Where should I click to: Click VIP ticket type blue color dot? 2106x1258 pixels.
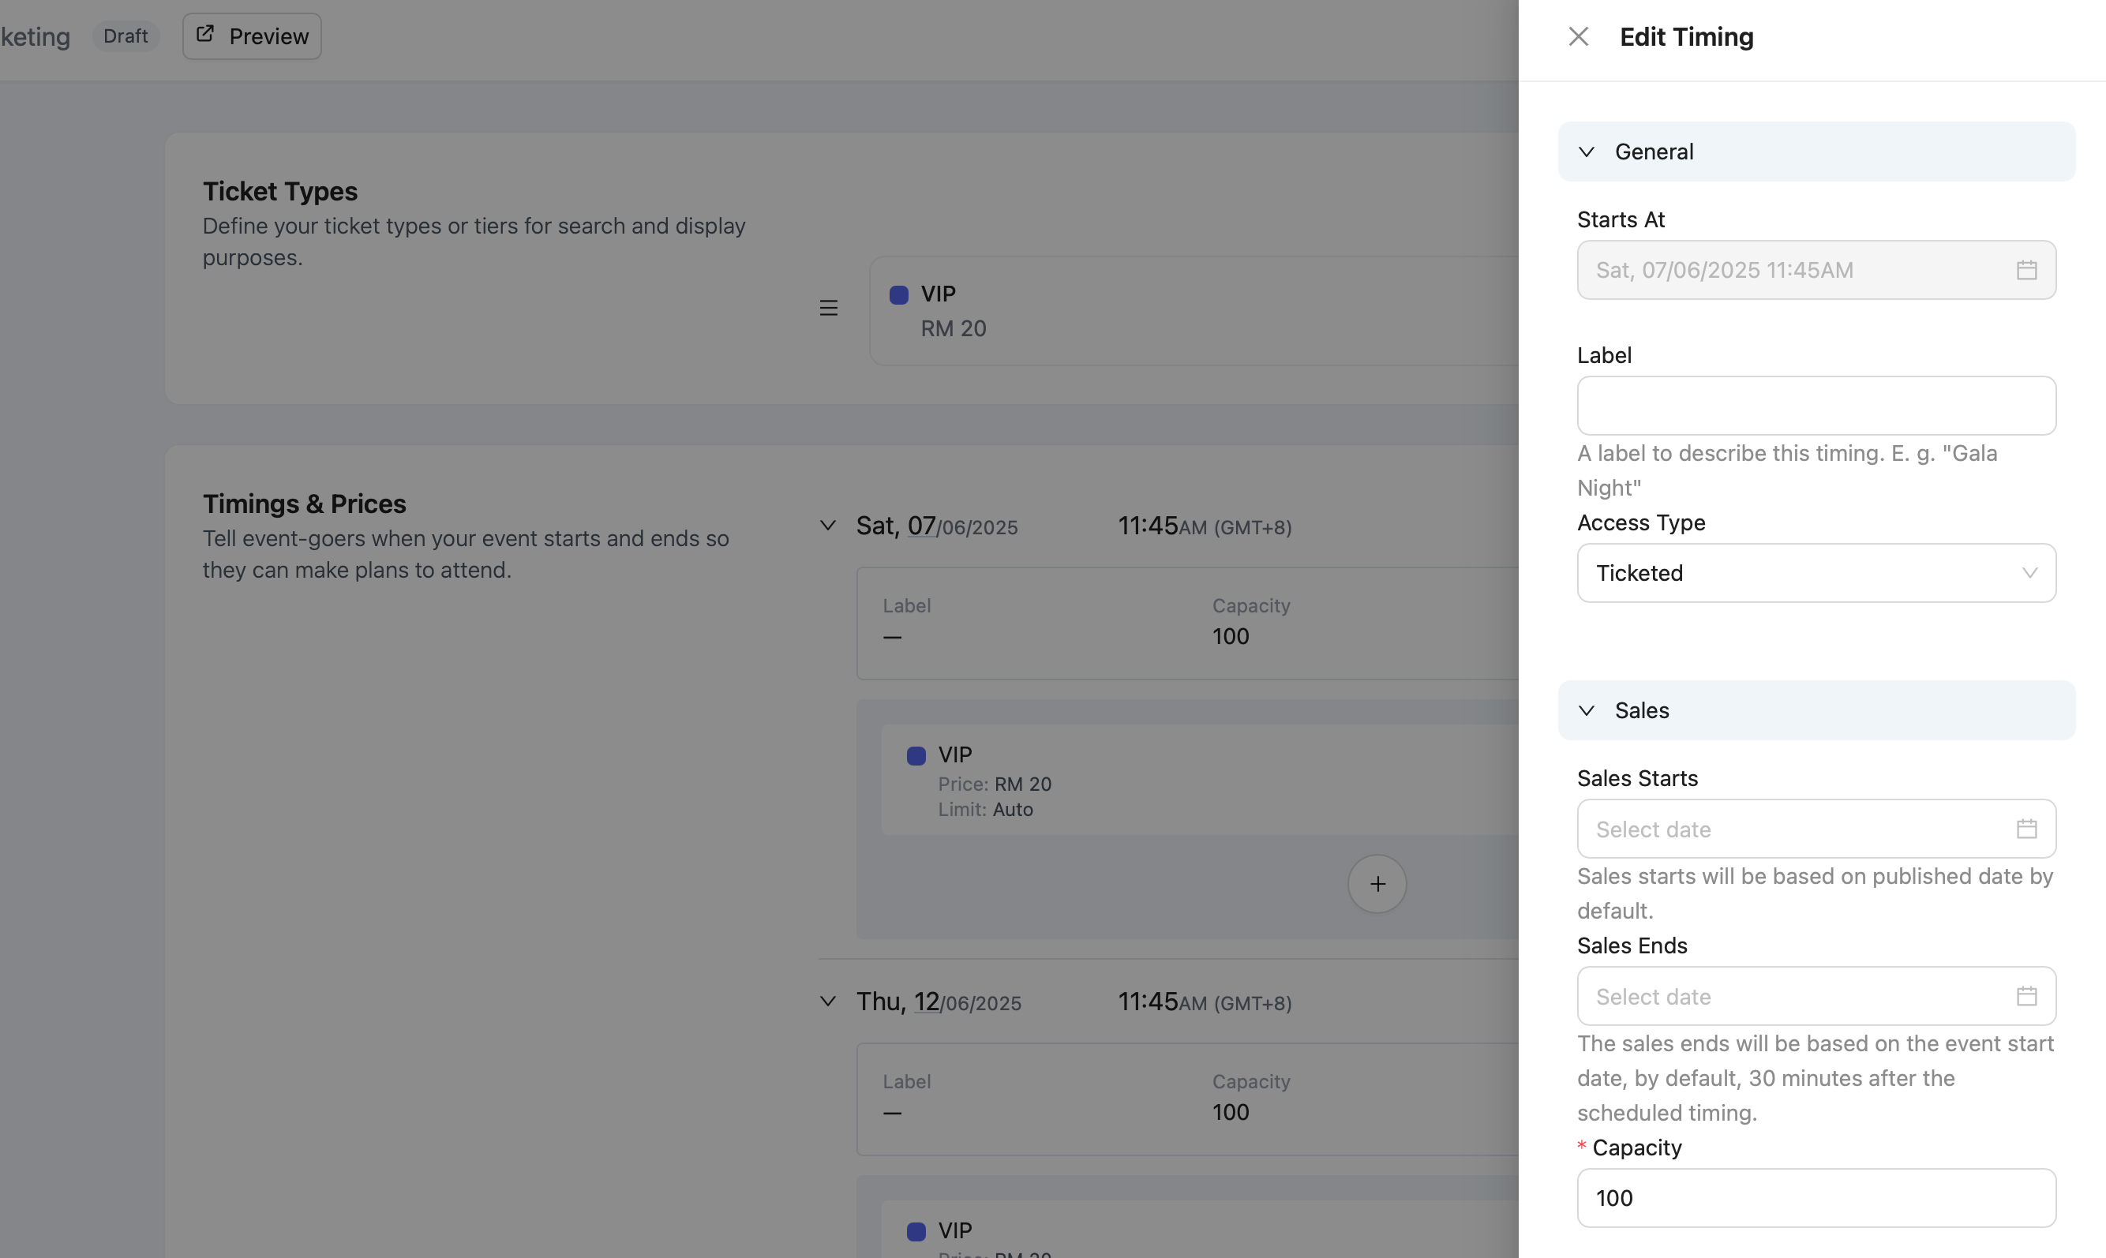[x=899, y=294]
